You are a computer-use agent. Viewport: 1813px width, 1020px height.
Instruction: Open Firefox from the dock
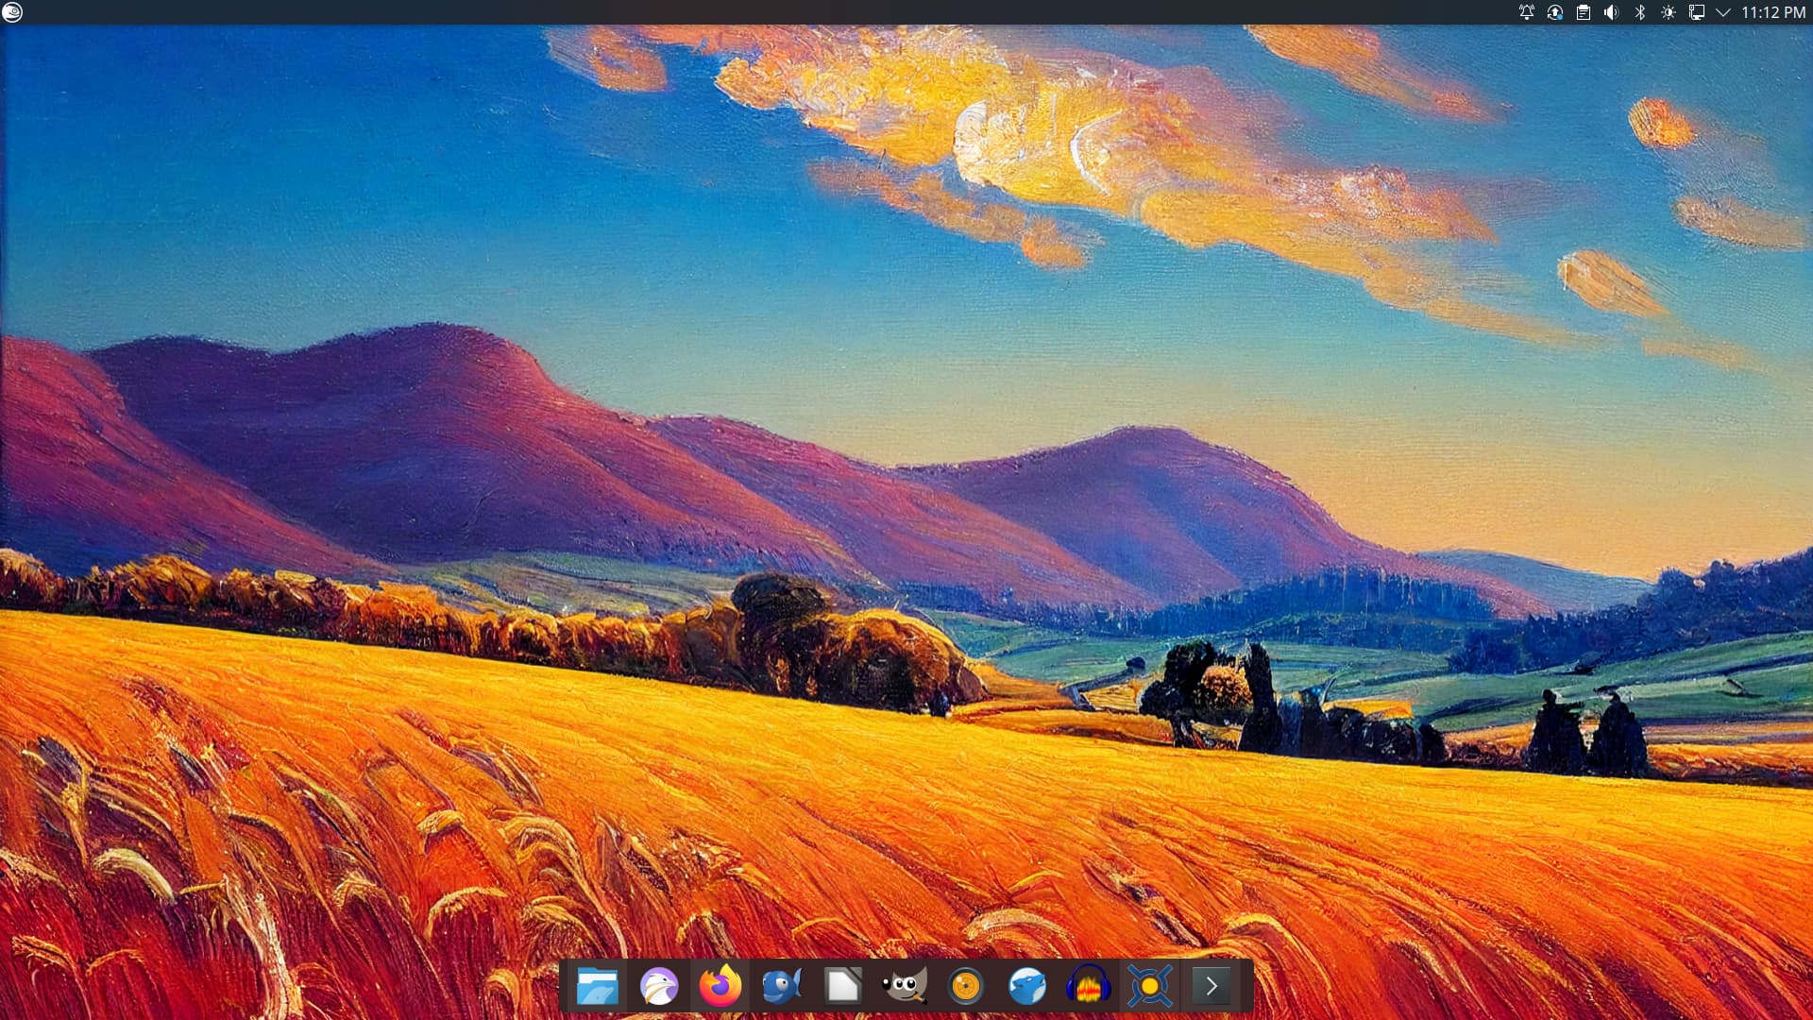pos(720,987)
